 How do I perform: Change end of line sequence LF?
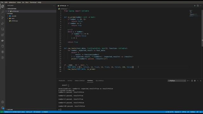(x=188, y=112)
